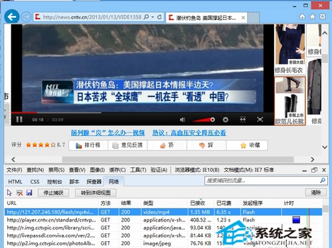Save captured traffic with floppy icon

point(29,193)
